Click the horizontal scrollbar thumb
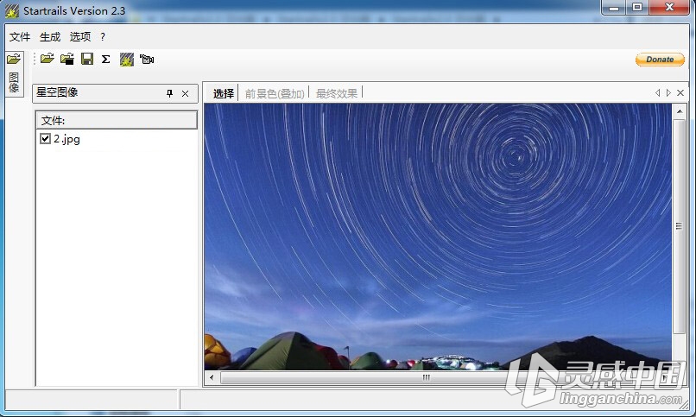Viewport: 696px width, 417px height. coord(425,377)
